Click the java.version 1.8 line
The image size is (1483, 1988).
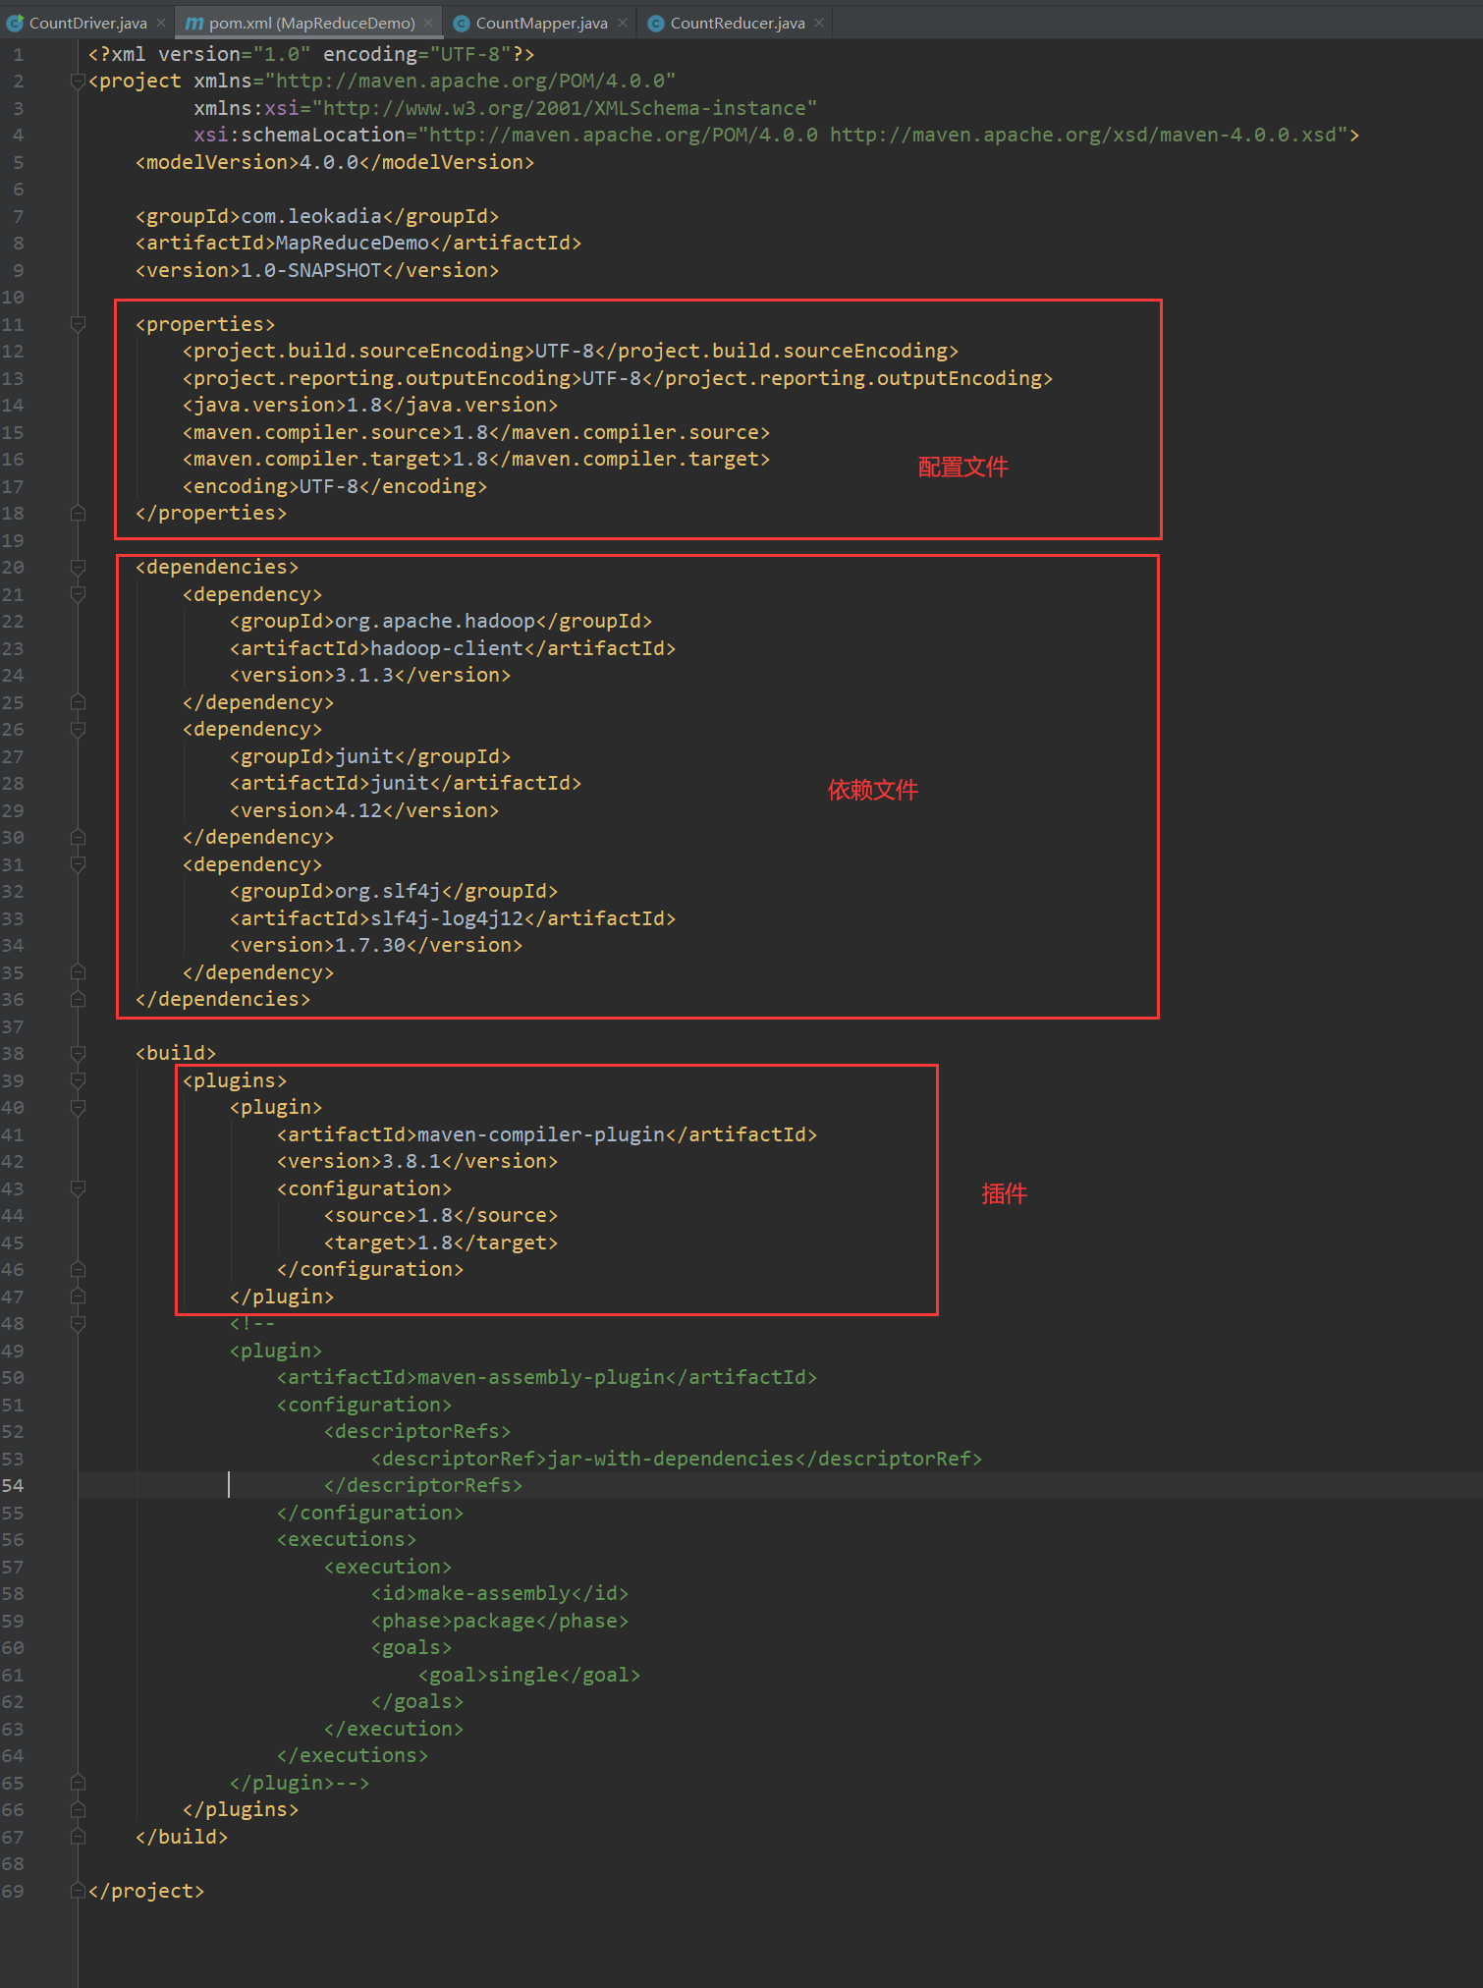coord(370,405)
